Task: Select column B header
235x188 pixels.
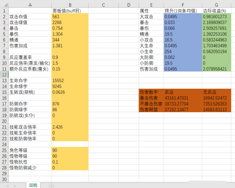Action: (70, 5)
